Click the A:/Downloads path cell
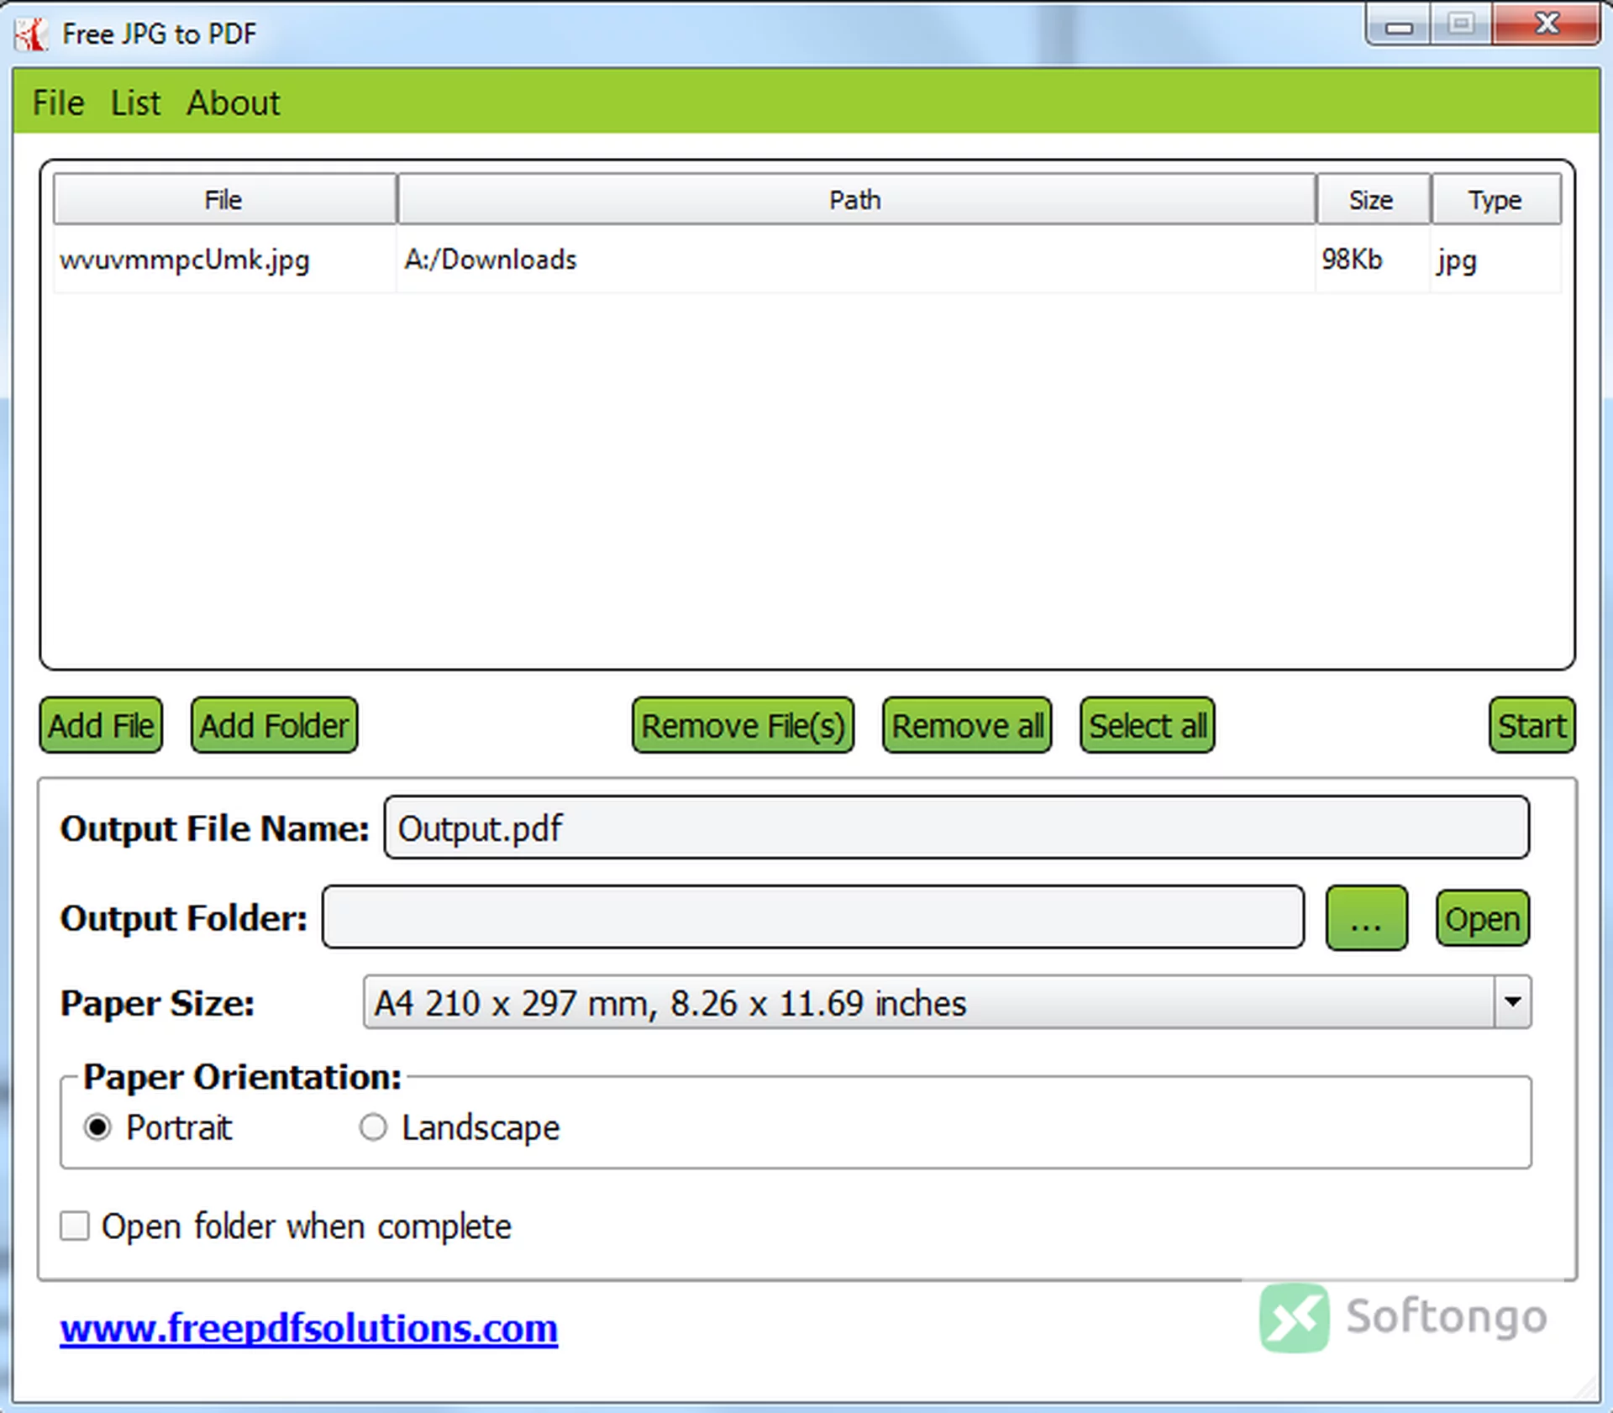 [x=855, y=260]
